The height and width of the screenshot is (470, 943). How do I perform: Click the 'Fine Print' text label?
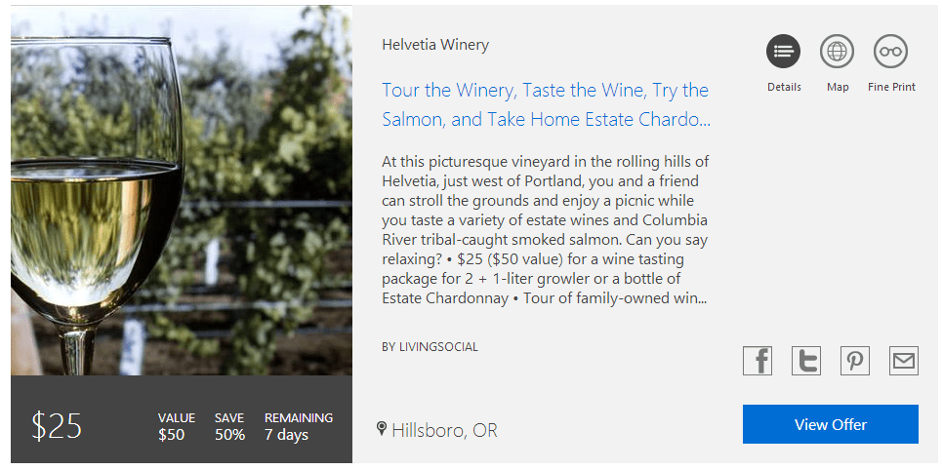pyautogui.click(x=891, y=87)
